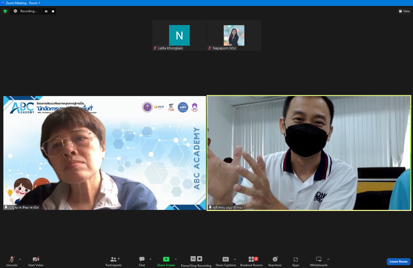This screenshot has width=413, height=268.
Task: Open Whiteboards
Action: (319, 261)
